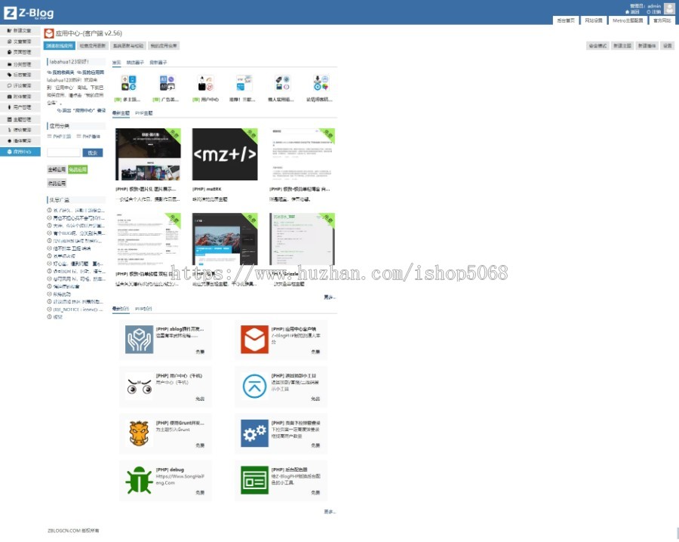Screen dimensions: 679x542
Task: Open the <mz+/> theme thumbnail
Action: 225,154
